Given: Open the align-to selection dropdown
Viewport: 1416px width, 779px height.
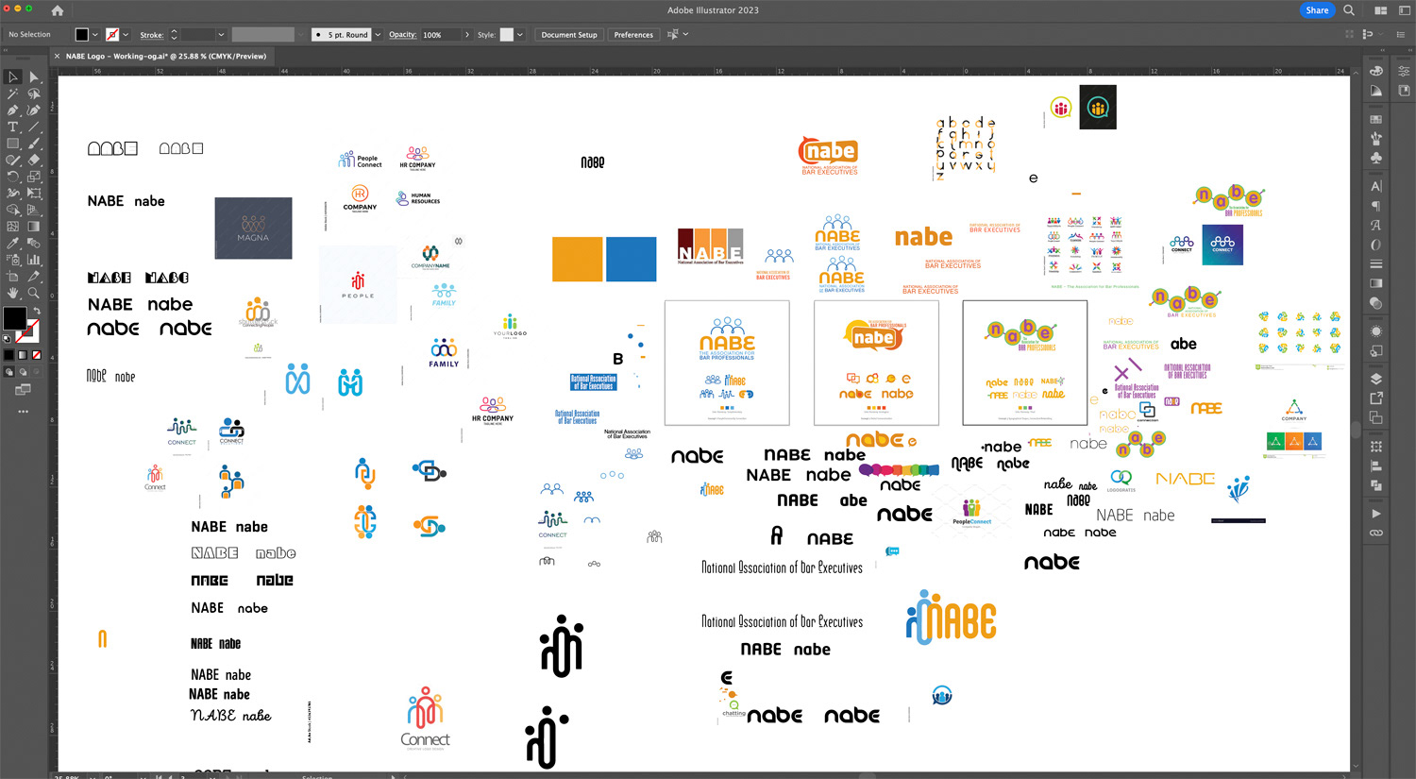Looking at the screenshot, I should coord(685,35).
